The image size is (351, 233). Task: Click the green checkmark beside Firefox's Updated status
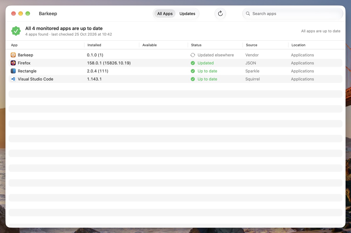tap(193, 63)
